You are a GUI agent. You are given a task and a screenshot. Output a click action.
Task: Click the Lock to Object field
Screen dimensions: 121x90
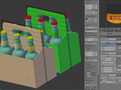[91, 31]
